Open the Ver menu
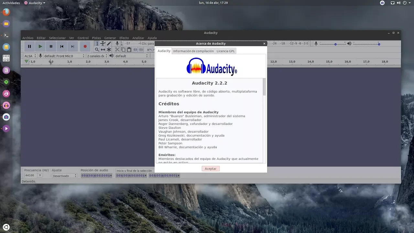 pyautogui.click(x=71, y=38)
